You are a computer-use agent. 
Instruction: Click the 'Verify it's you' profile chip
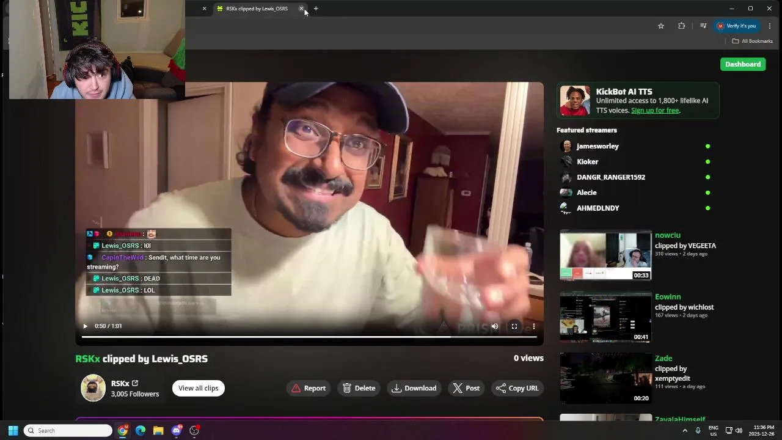click(x=737, y=26)
